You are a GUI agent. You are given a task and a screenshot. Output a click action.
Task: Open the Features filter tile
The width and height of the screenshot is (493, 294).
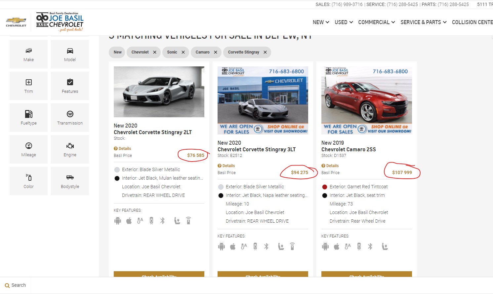(70, 86)
